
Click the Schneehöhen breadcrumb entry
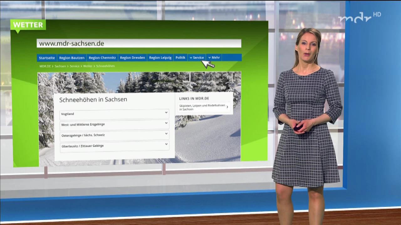(x=105, y=66)
